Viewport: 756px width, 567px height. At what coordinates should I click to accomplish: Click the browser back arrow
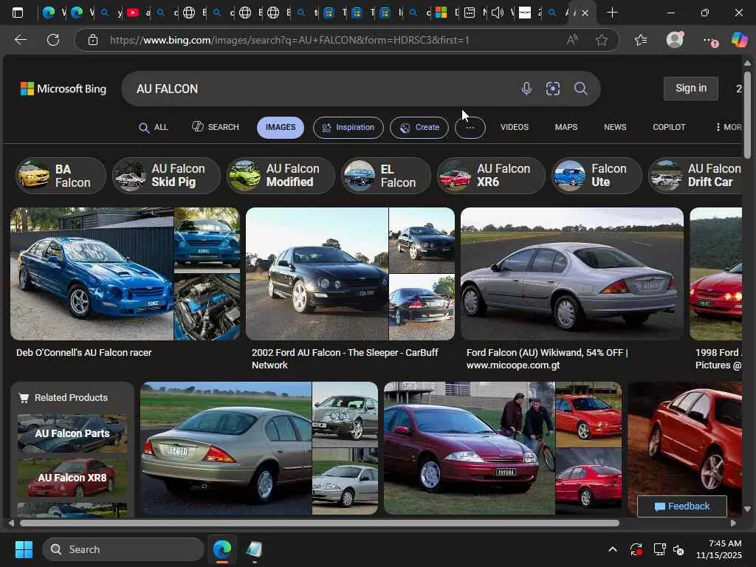point(20,40)
